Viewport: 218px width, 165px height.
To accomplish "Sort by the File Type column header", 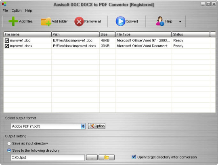I will coord(143,34).
